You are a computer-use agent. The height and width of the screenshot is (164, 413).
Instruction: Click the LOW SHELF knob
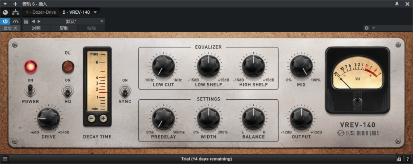coord(209,66)
